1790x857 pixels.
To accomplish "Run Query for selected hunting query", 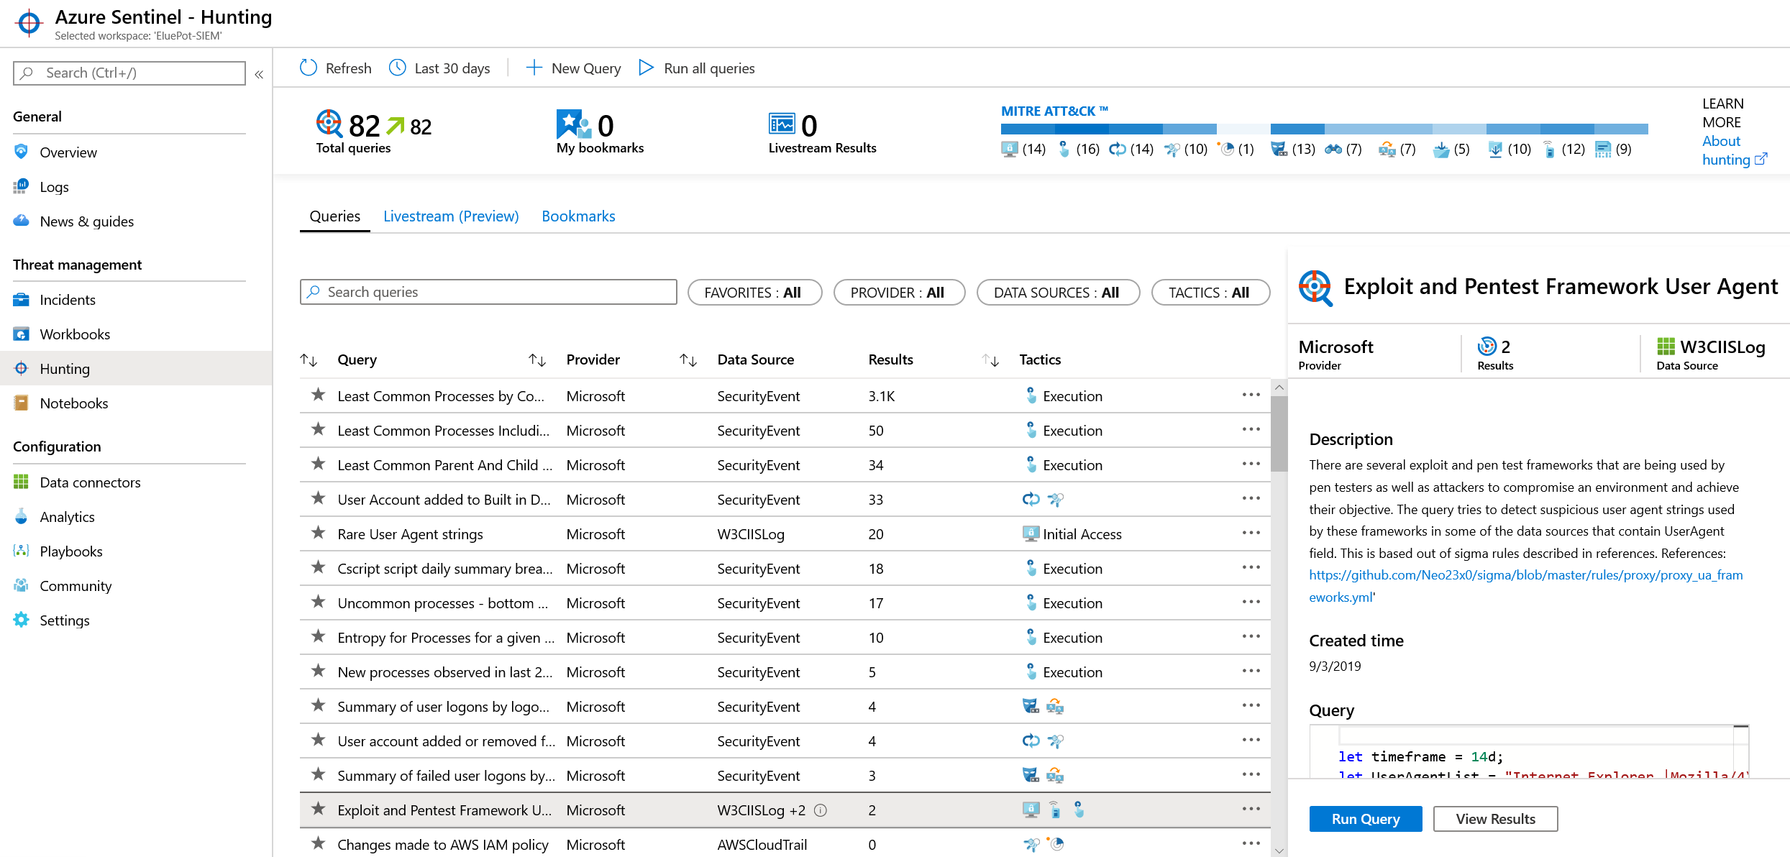I will [x=1365, y=818].
